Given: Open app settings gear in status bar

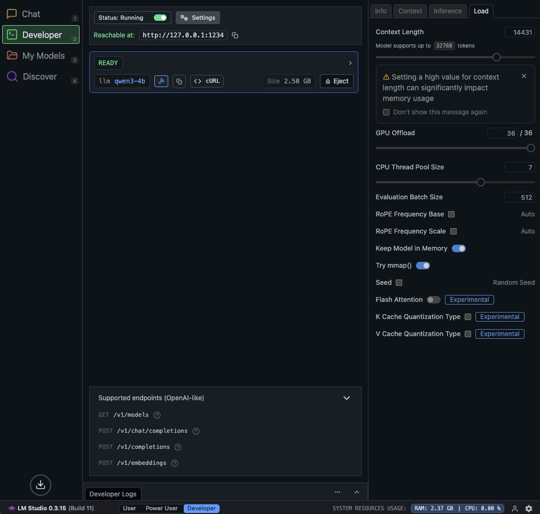Looking at the screenshot, I should (529, 508).
